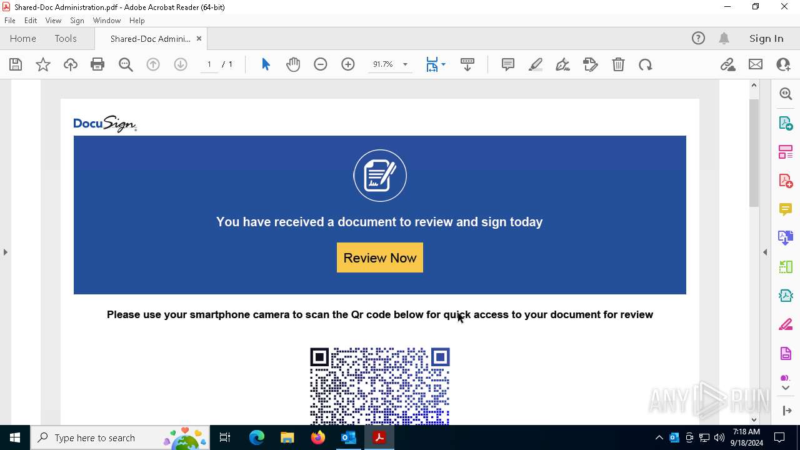Add a sticky note comment

point(508,64)
